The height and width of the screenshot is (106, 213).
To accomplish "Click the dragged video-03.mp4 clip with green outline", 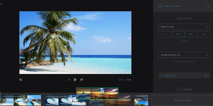I will pyautogui.click(x=97, y=94).
